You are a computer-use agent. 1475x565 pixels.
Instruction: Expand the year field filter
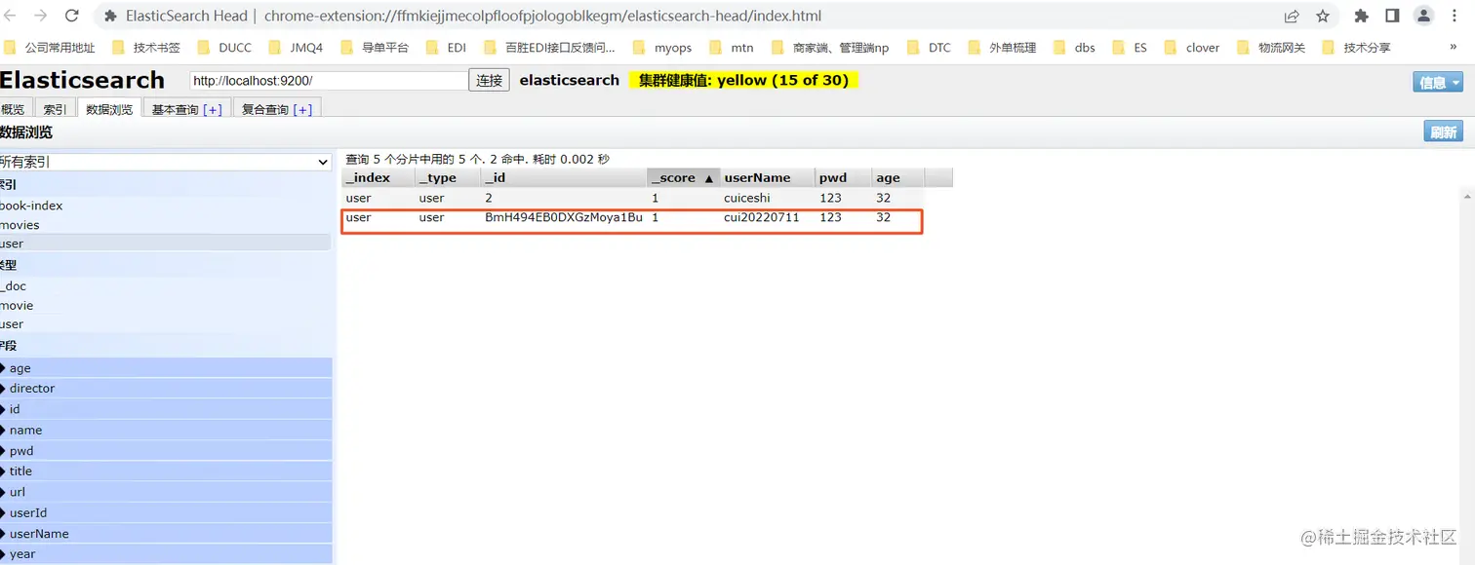coord(166,553)
